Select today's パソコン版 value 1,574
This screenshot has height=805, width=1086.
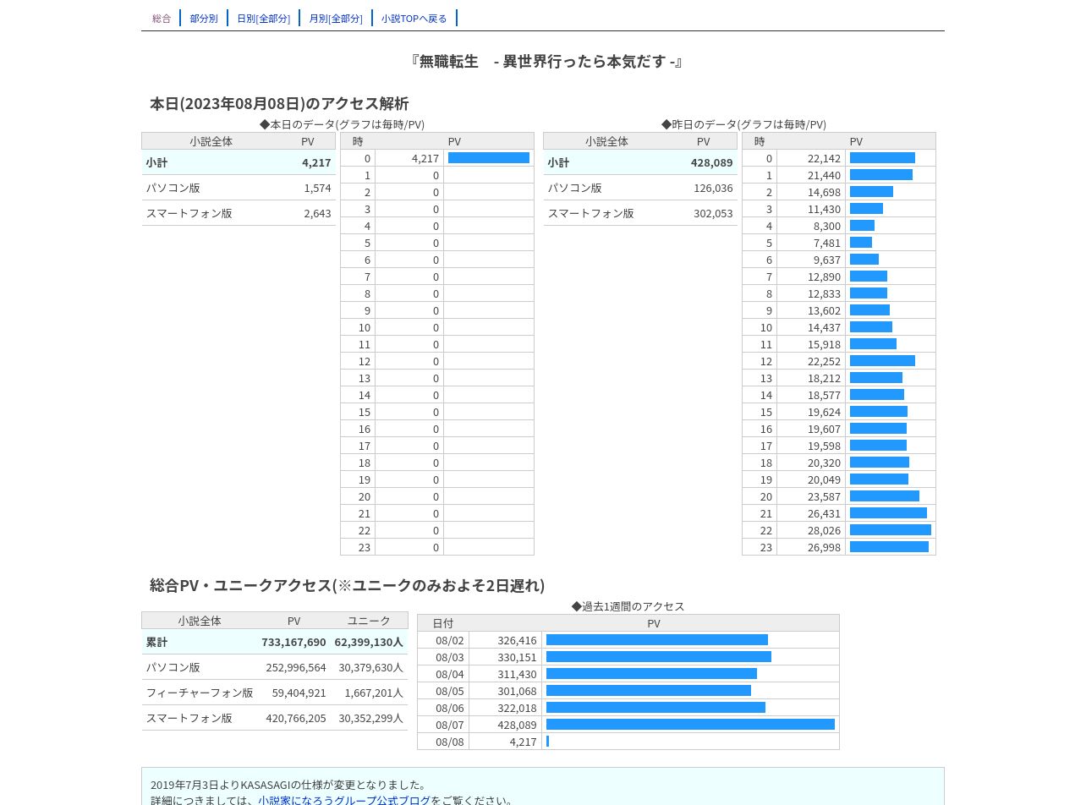(317, 188)
